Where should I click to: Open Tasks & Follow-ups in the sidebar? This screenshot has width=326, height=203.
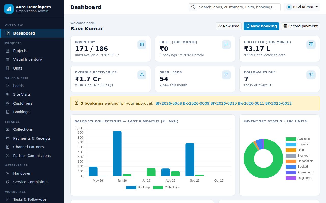[32, 199]
